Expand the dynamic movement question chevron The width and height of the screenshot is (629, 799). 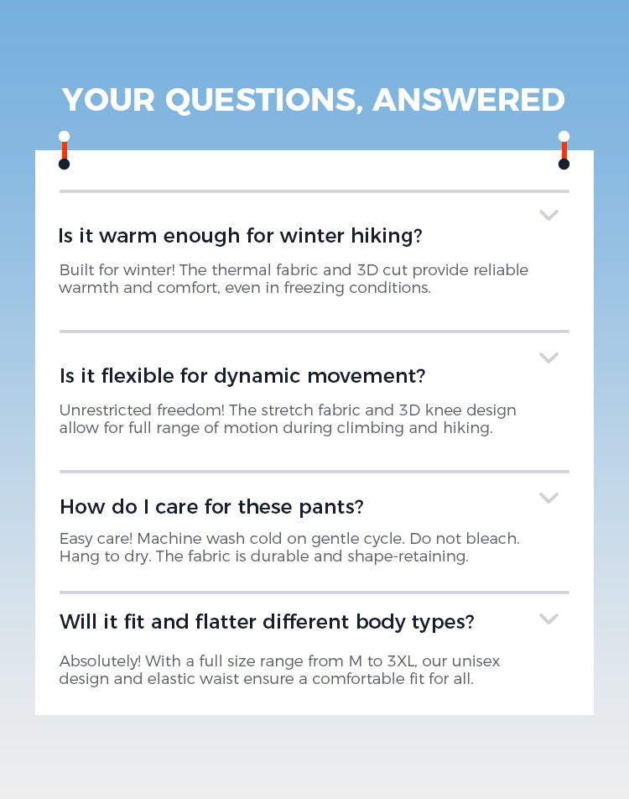click(548, 358)
